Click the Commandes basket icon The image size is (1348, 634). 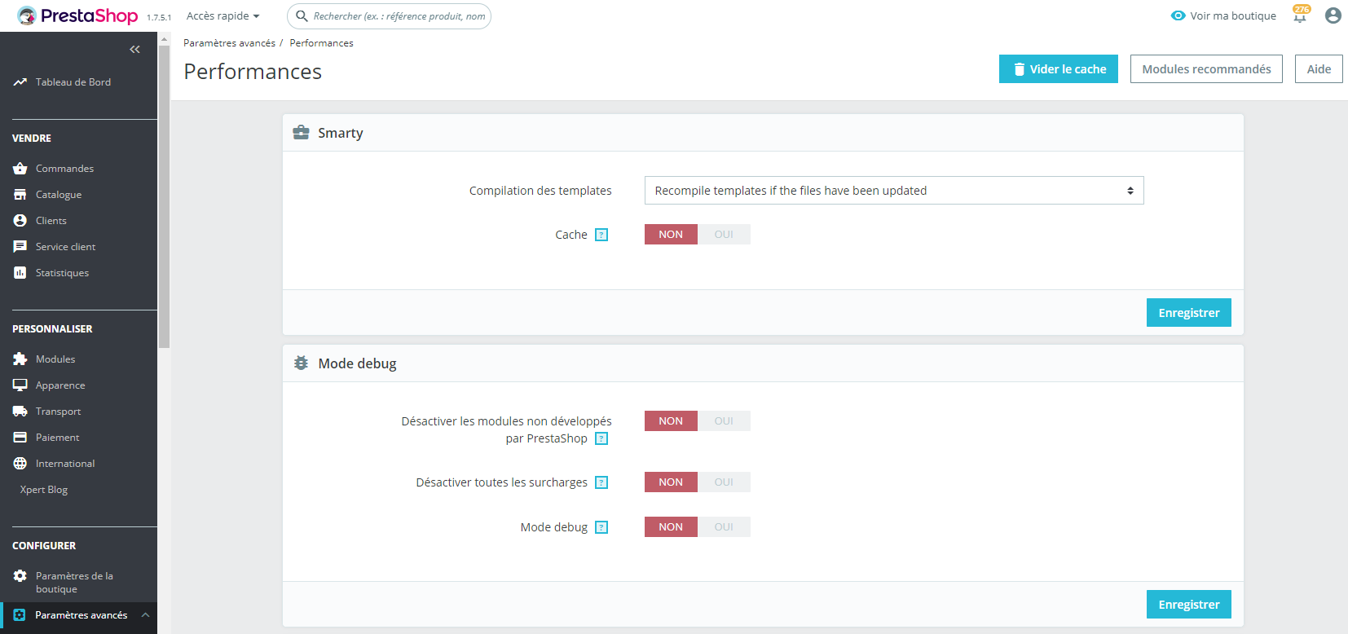point(20,169)
